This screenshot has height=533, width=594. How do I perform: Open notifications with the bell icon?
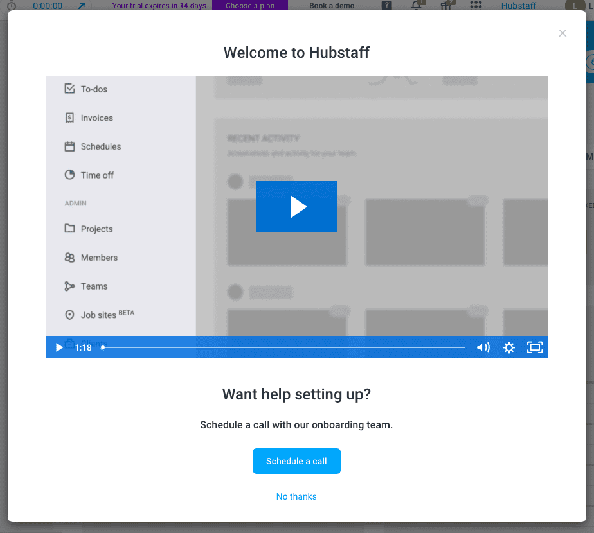pos(417,5)
